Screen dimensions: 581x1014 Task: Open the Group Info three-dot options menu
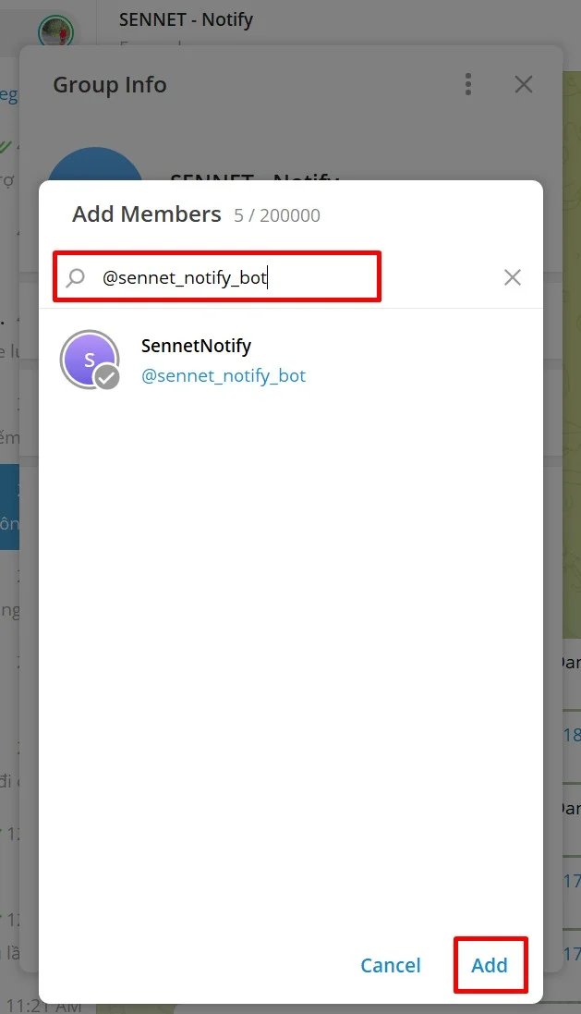click(468, 85)
